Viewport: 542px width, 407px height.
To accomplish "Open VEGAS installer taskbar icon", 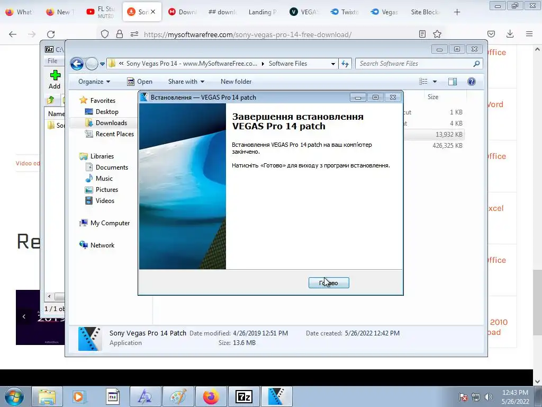I will [x=276, y=396].
